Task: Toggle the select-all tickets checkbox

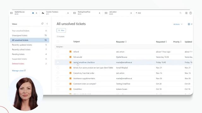Action: pos(58,41)
